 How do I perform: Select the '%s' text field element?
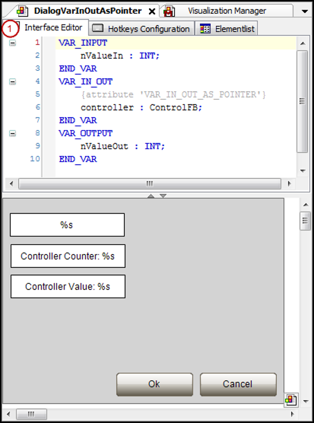(67, 225)
